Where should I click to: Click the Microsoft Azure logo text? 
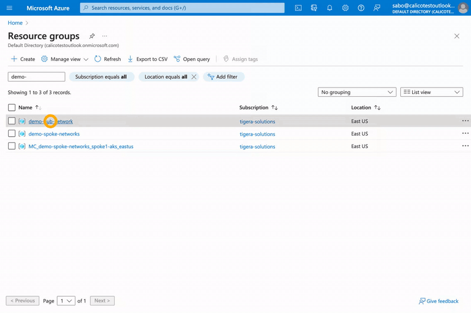click(x=48, y=8)
